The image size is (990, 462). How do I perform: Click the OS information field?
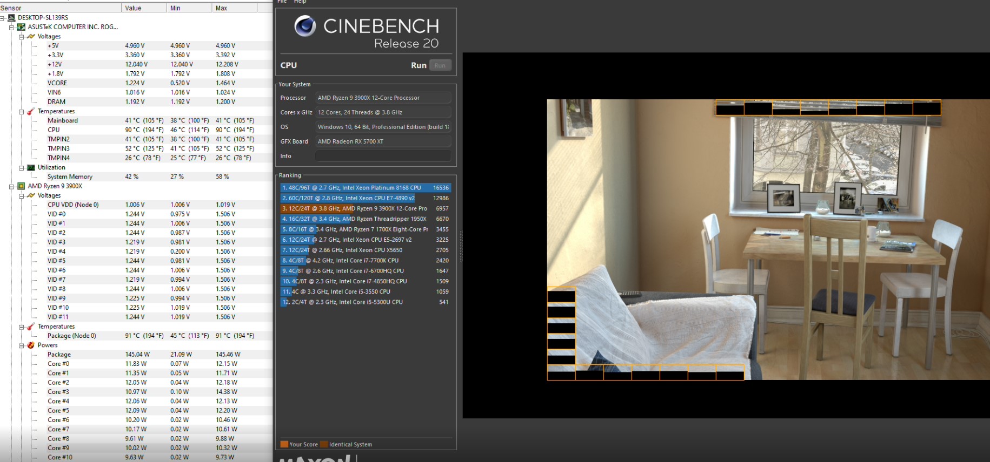[383, 127]
